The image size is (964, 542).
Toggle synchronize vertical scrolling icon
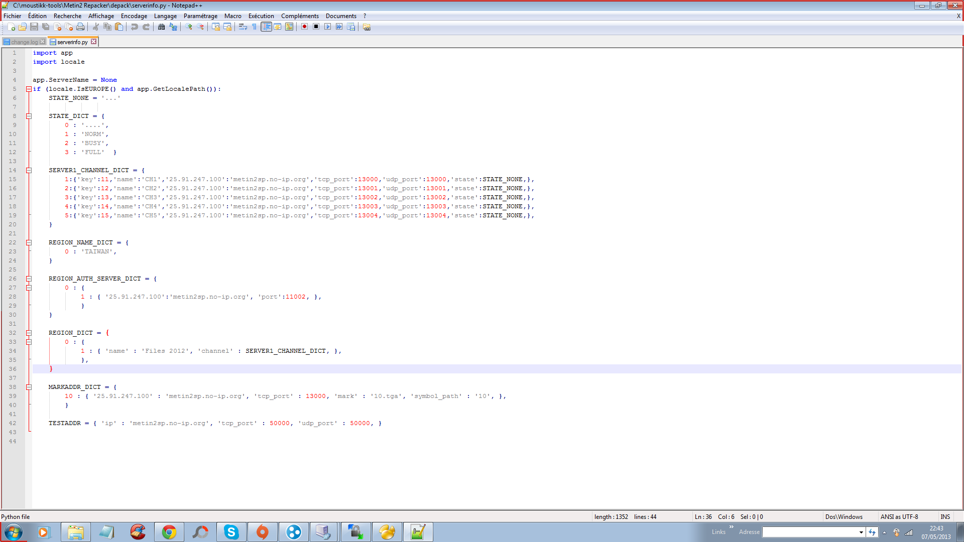point(215,27)
